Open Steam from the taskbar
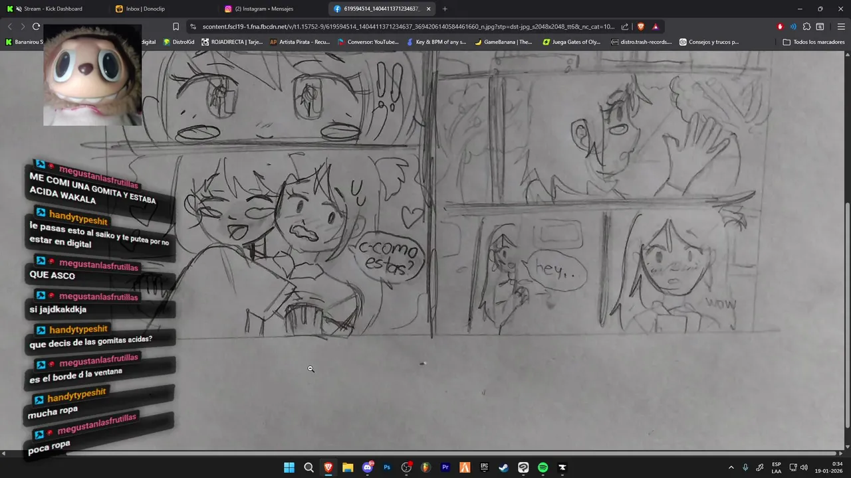Screen dimensions: 851x478 [504, 467]
